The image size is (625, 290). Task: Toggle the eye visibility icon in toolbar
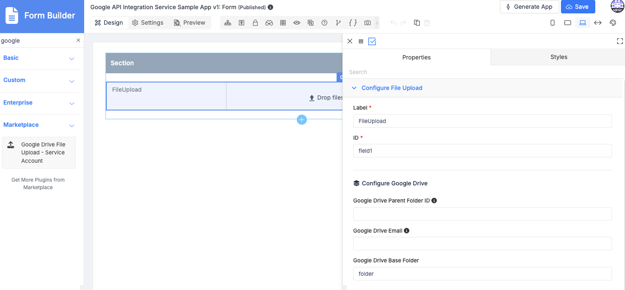point(297,23)
